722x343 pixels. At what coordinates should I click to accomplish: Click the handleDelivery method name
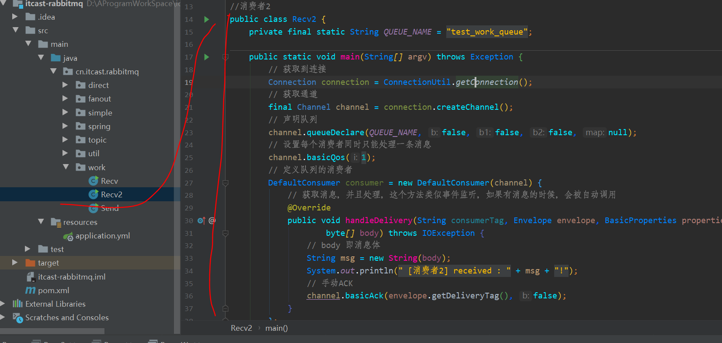[x=378, y=220]
